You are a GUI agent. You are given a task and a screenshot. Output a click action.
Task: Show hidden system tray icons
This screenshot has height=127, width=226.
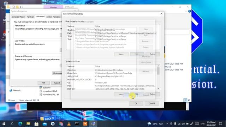(x=167, y=124)
